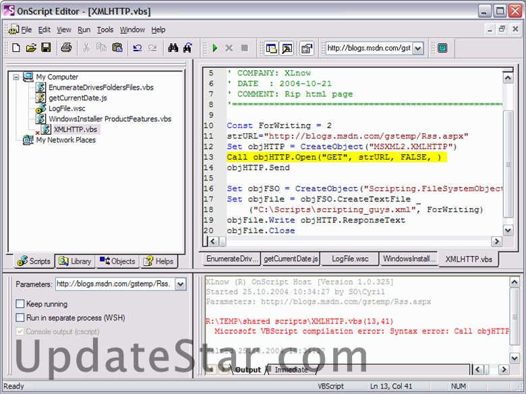Switch to the Objects panel tab
This screenshot has width=526, height=394.
tap(117, 261)
